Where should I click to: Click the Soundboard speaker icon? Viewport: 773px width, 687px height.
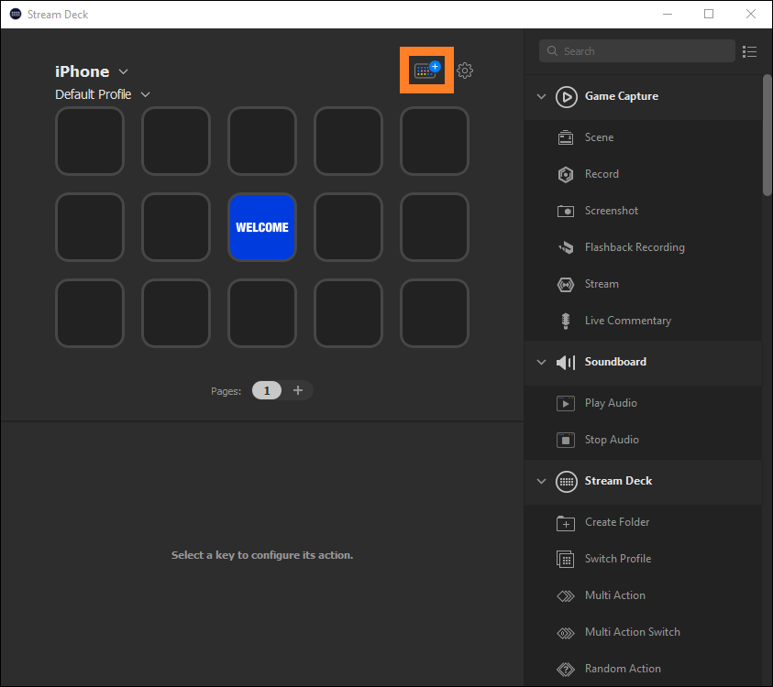coord(566,363)
